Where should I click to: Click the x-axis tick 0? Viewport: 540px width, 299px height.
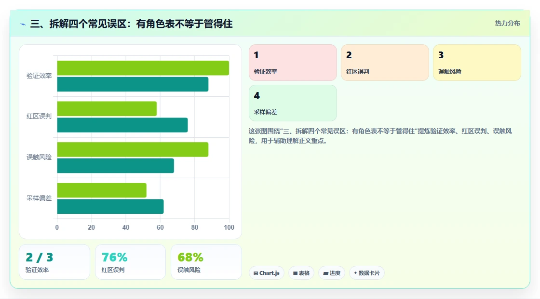[x=57, y=227]
